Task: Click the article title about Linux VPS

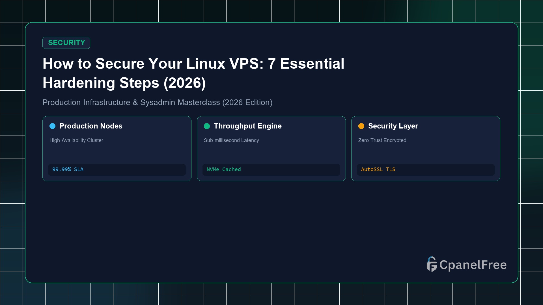Action: (193, 73)
